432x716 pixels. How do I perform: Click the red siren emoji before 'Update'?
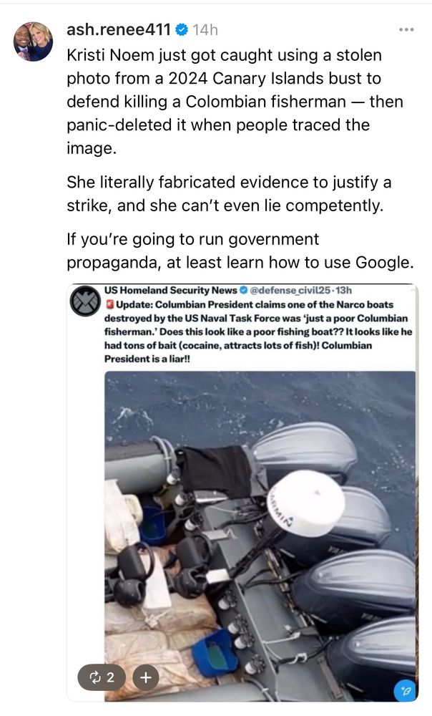(109, 304)
